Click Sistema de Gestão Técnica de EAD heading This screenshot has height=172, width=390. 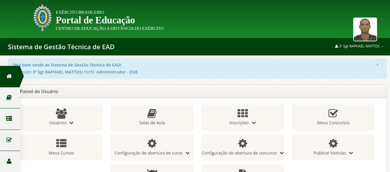[x=61, y=47]
